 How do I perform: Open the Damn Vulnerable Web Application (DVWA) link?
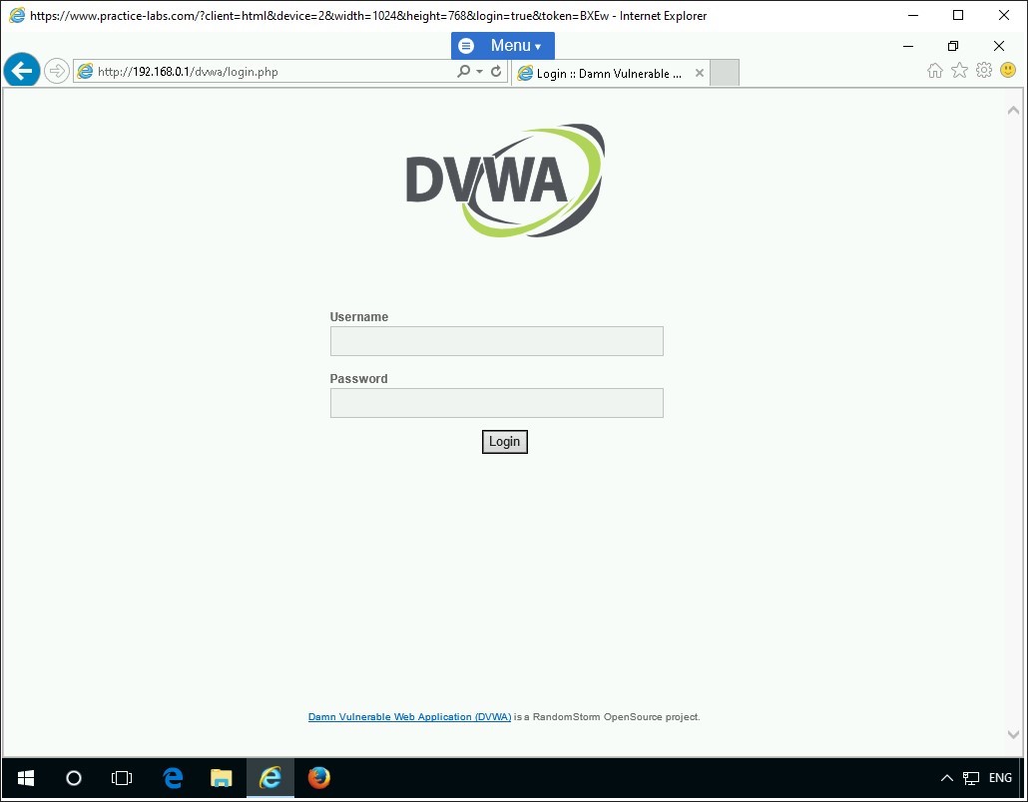pyautogui.click(x=410, y=717)
